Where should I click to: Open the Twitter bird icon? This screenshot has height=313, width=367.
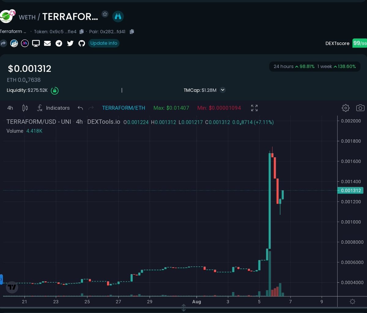click(x=70, y=43)
